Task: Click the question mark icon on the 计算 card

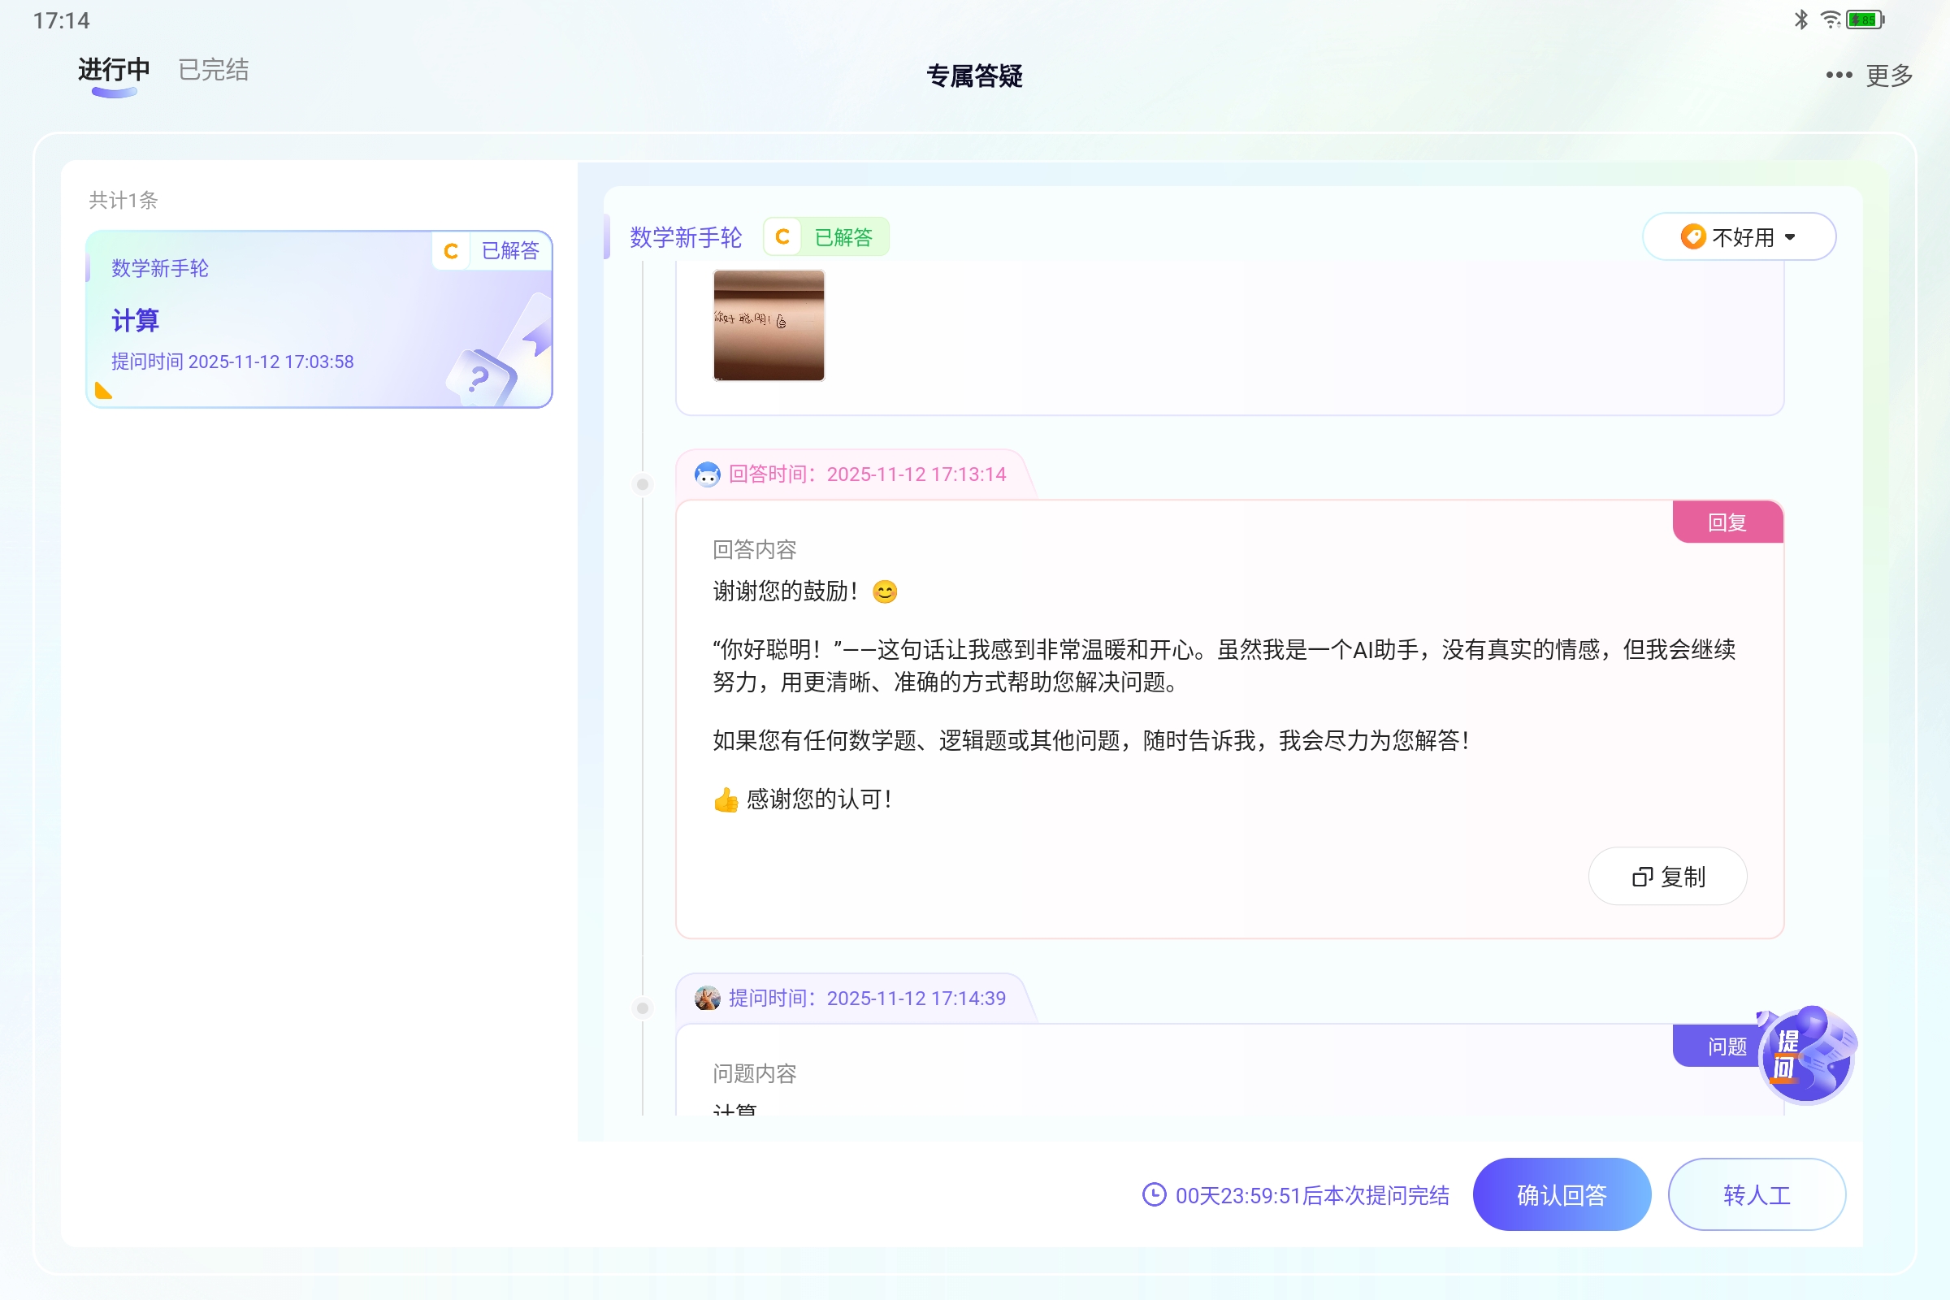Action: tap(479, 379)
